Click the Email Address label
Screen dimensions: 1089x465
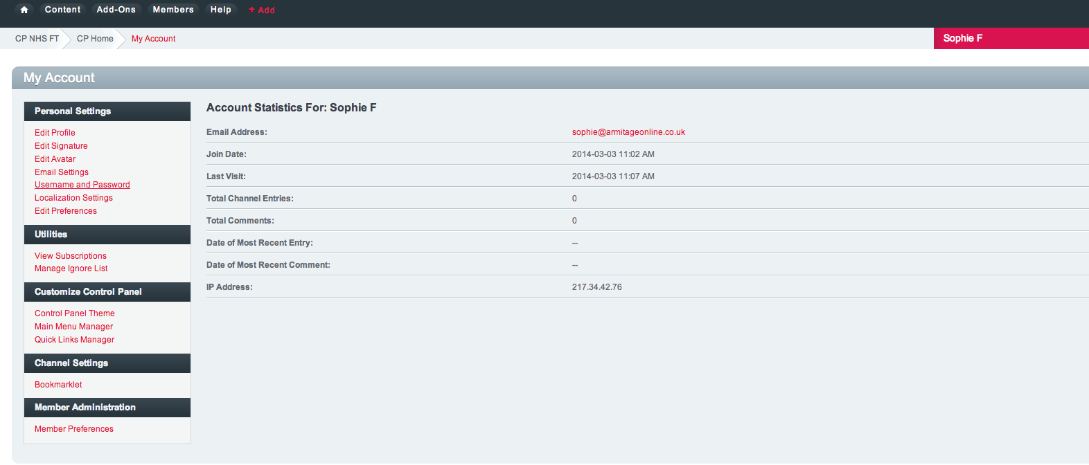coord(237,132)
